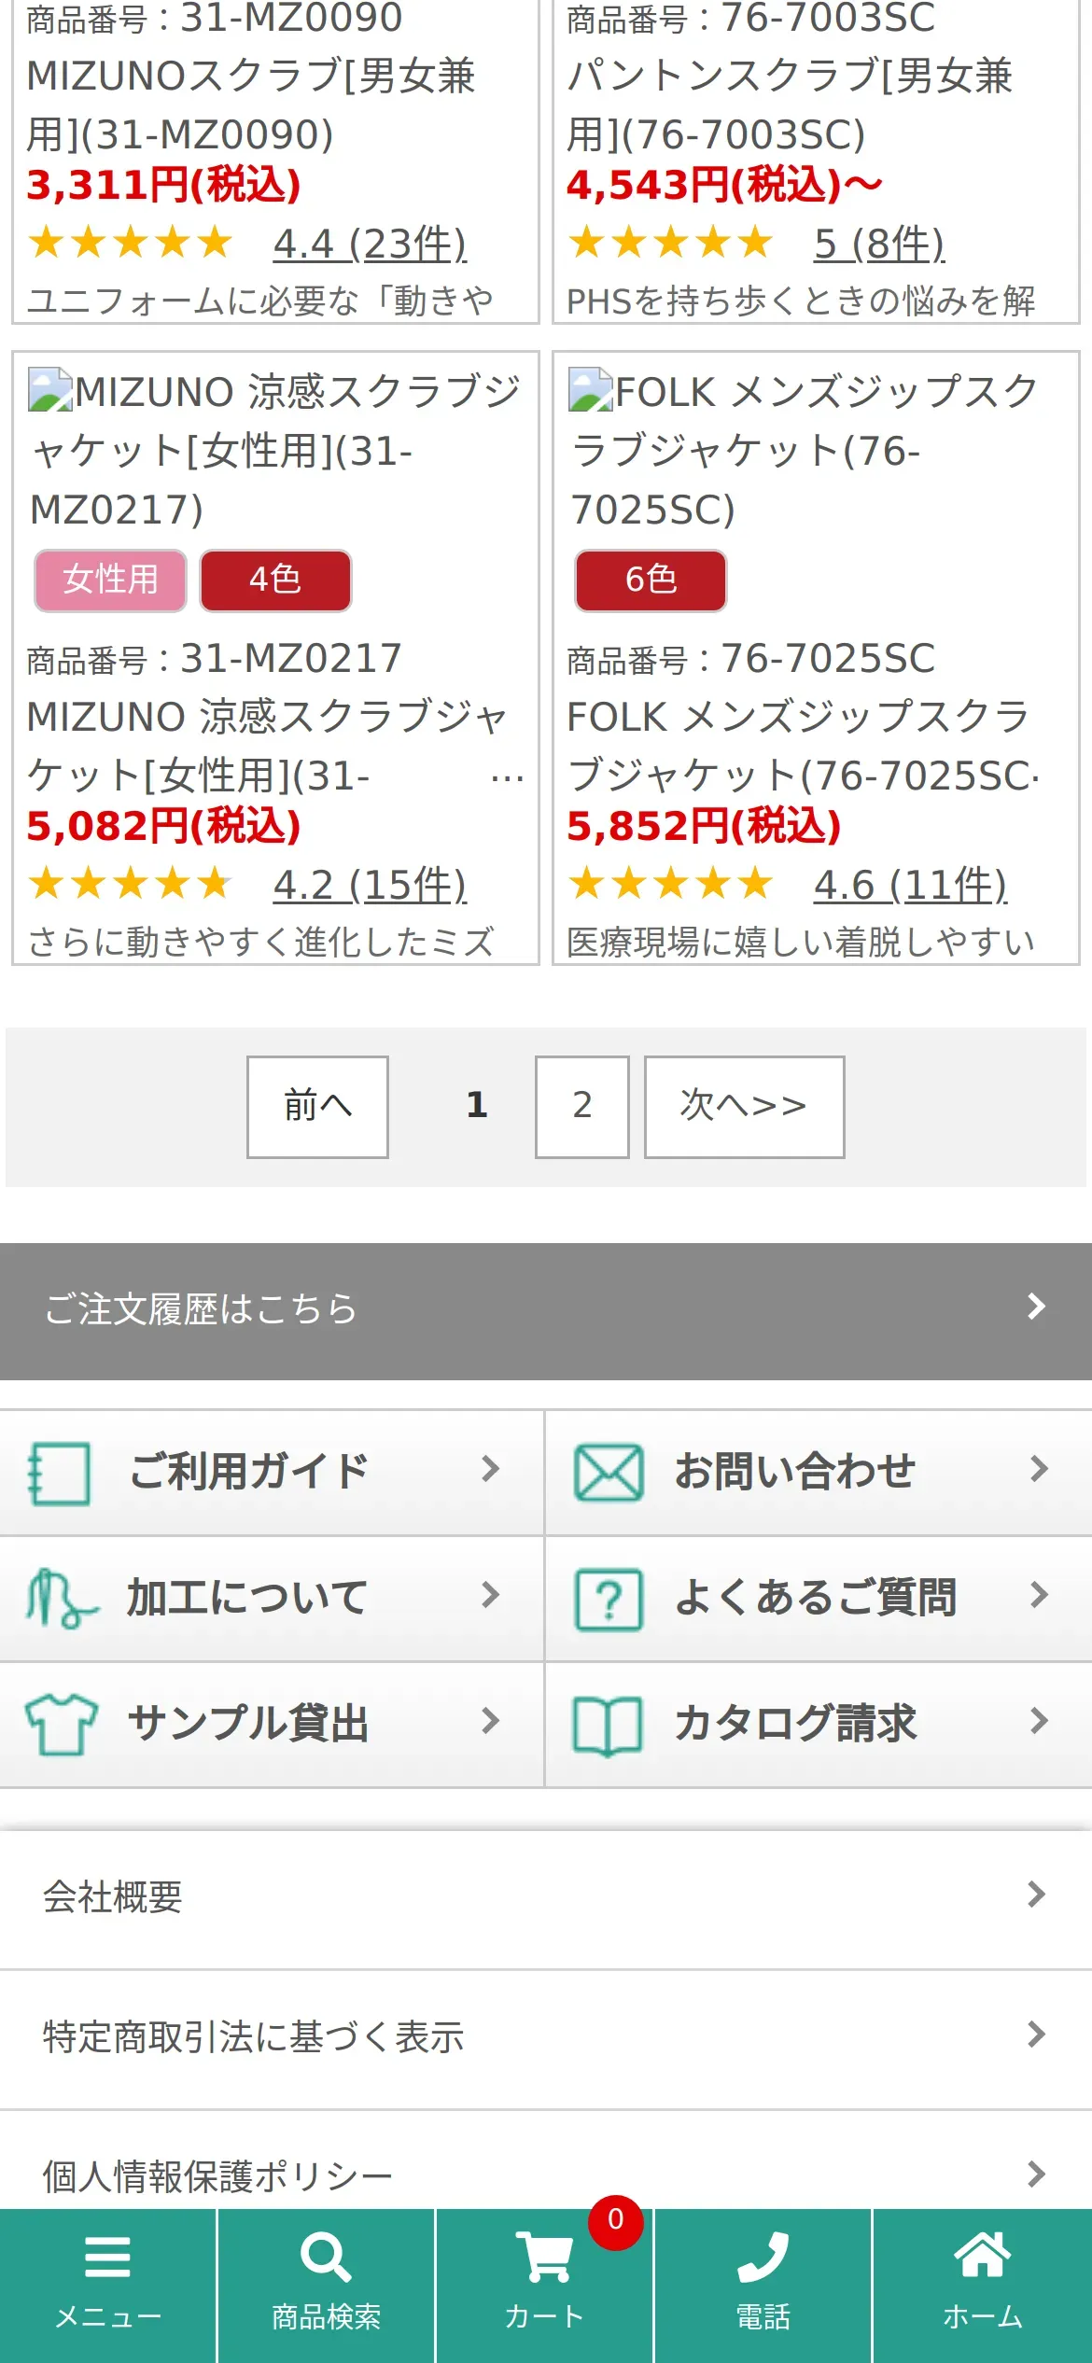Tap the 電話 phone icon
Image resolution: width=1092 pixels, height=2363 pixels.
763,2257
